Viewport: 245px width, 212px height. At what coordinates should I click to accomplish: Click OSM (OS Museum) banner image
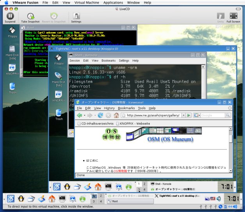pos(164,134)
